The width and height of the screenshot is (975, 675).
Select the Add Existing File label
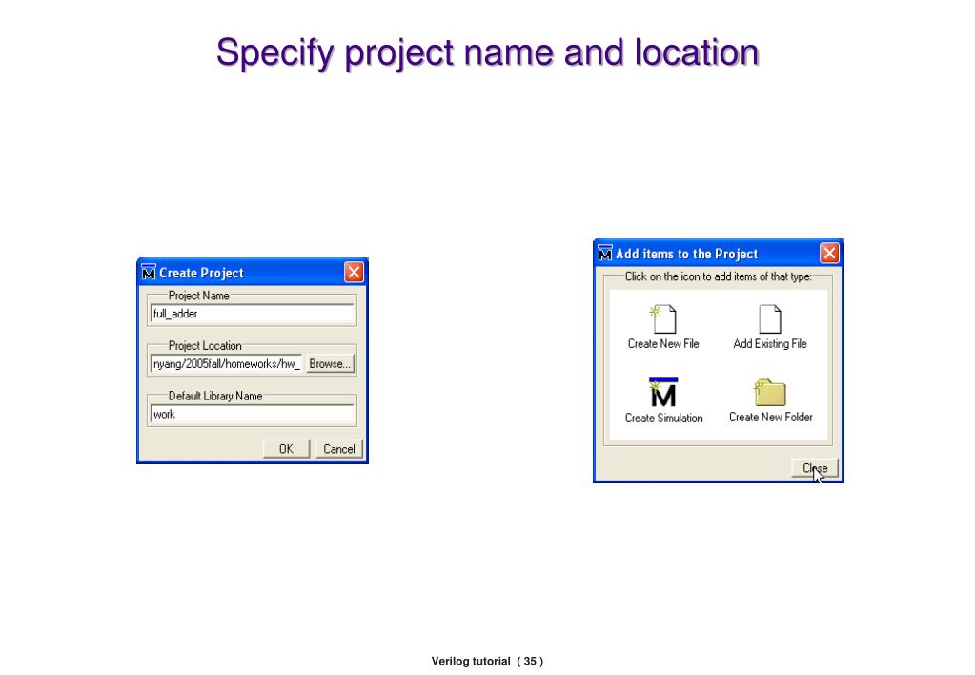[x=770, y=343]
